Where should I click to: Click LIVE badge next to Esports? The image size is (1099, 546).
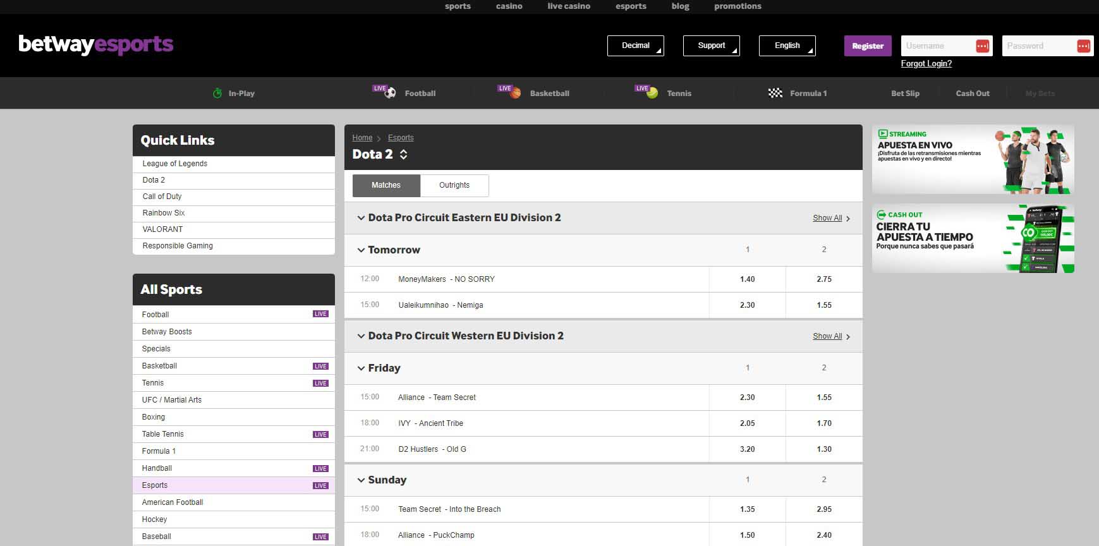click(321, 485)
